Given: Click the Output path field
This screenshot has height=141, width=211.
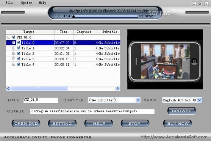Looking at the screenshot, I should [92, 112].
